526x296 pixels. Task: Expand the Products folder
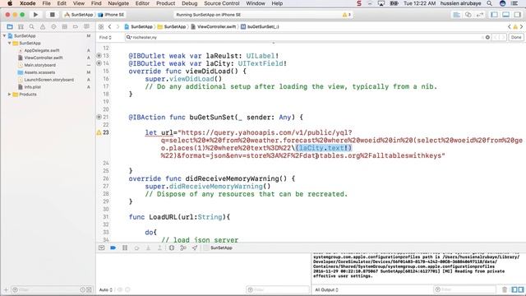(x=9, y=95)
